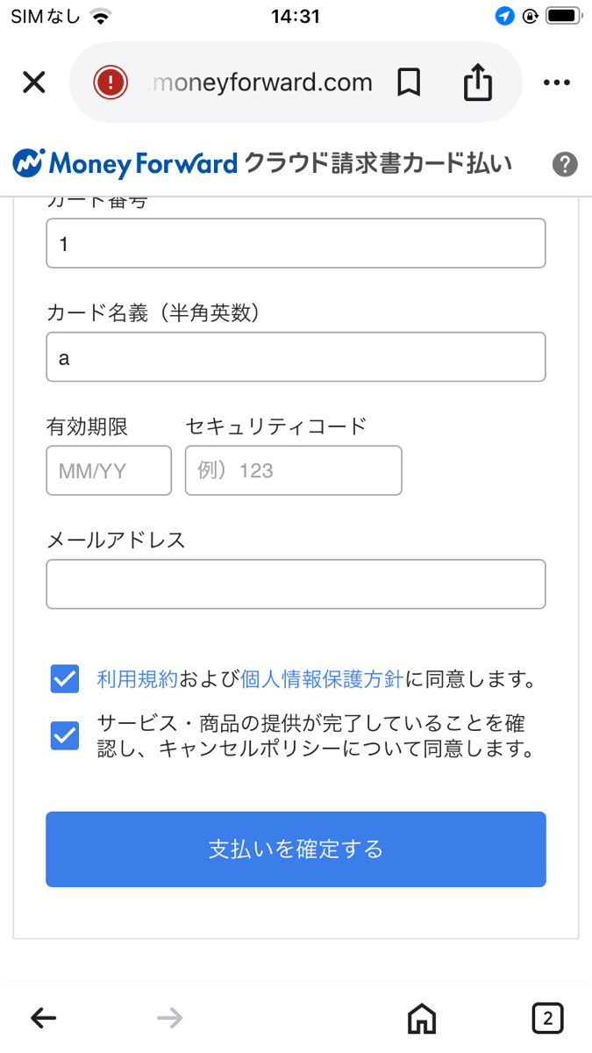Open the share sheet icon

pyautogui.click(x=478, y=82)
